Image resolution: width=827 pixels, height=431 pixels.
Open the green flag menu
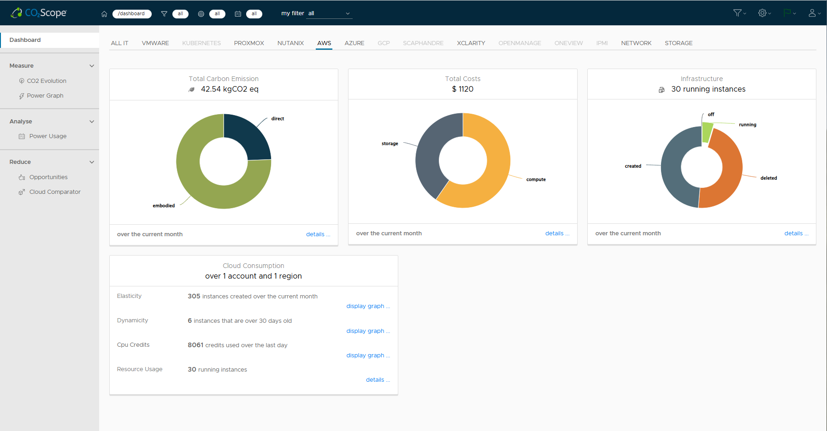pos(789,13)
